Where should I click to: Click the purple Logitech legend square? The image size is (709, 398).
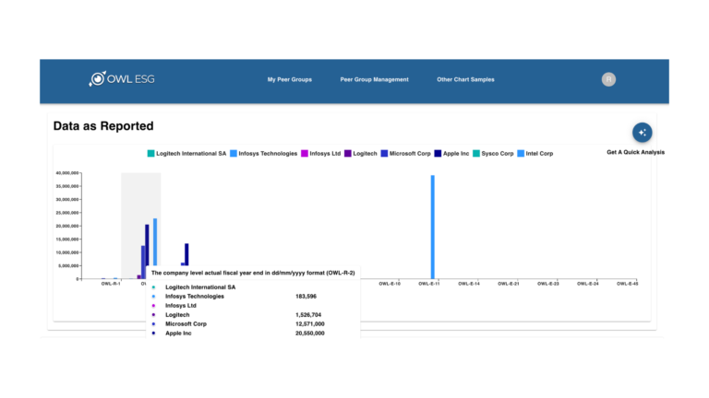[348, 153]
